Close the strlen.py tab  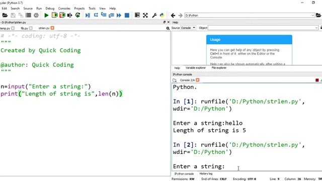52,28
